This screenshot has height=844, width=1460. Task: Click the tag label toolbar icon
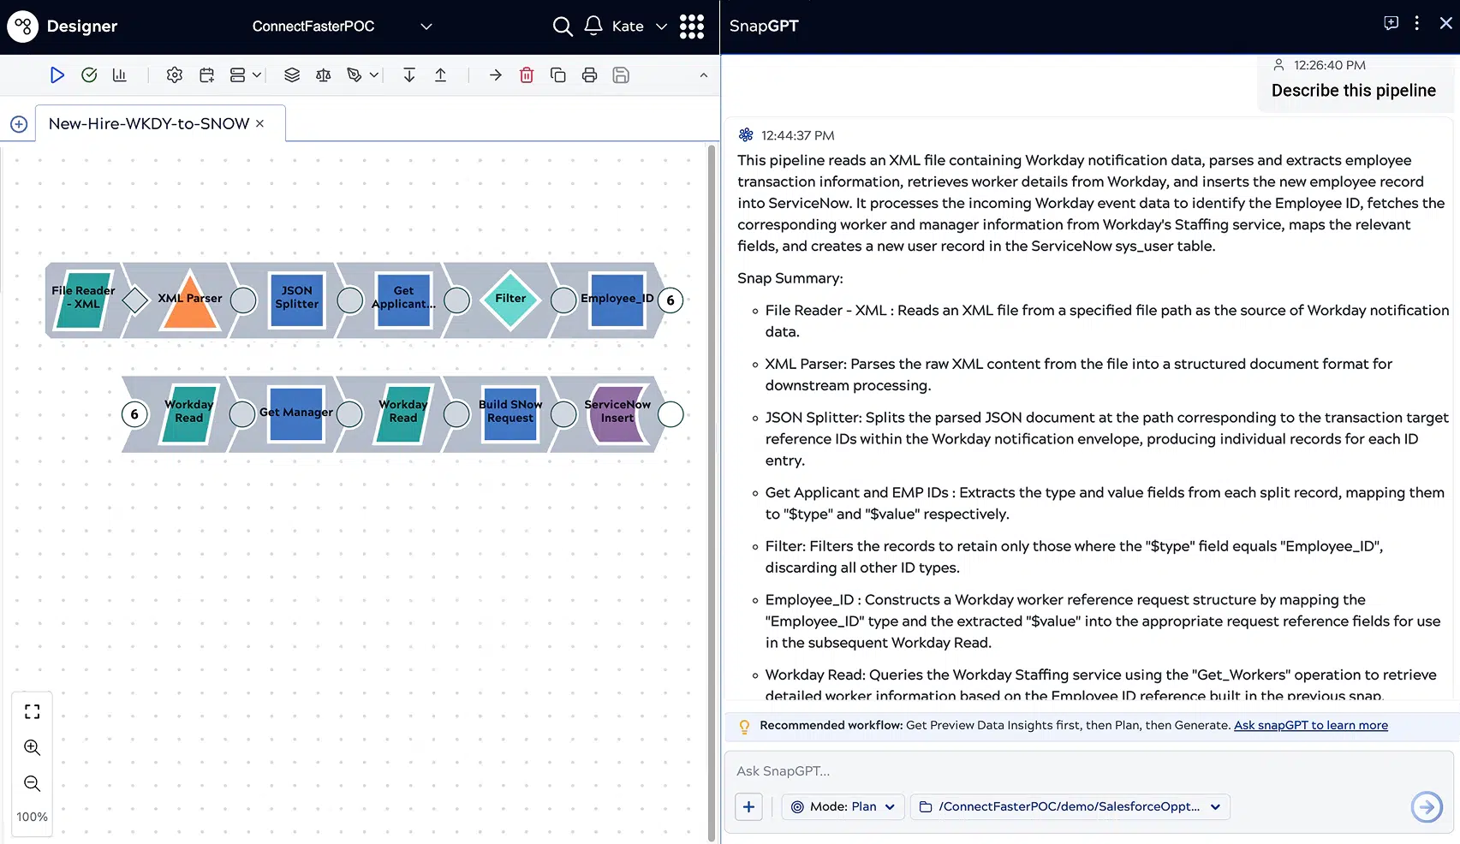click(355, 75)
